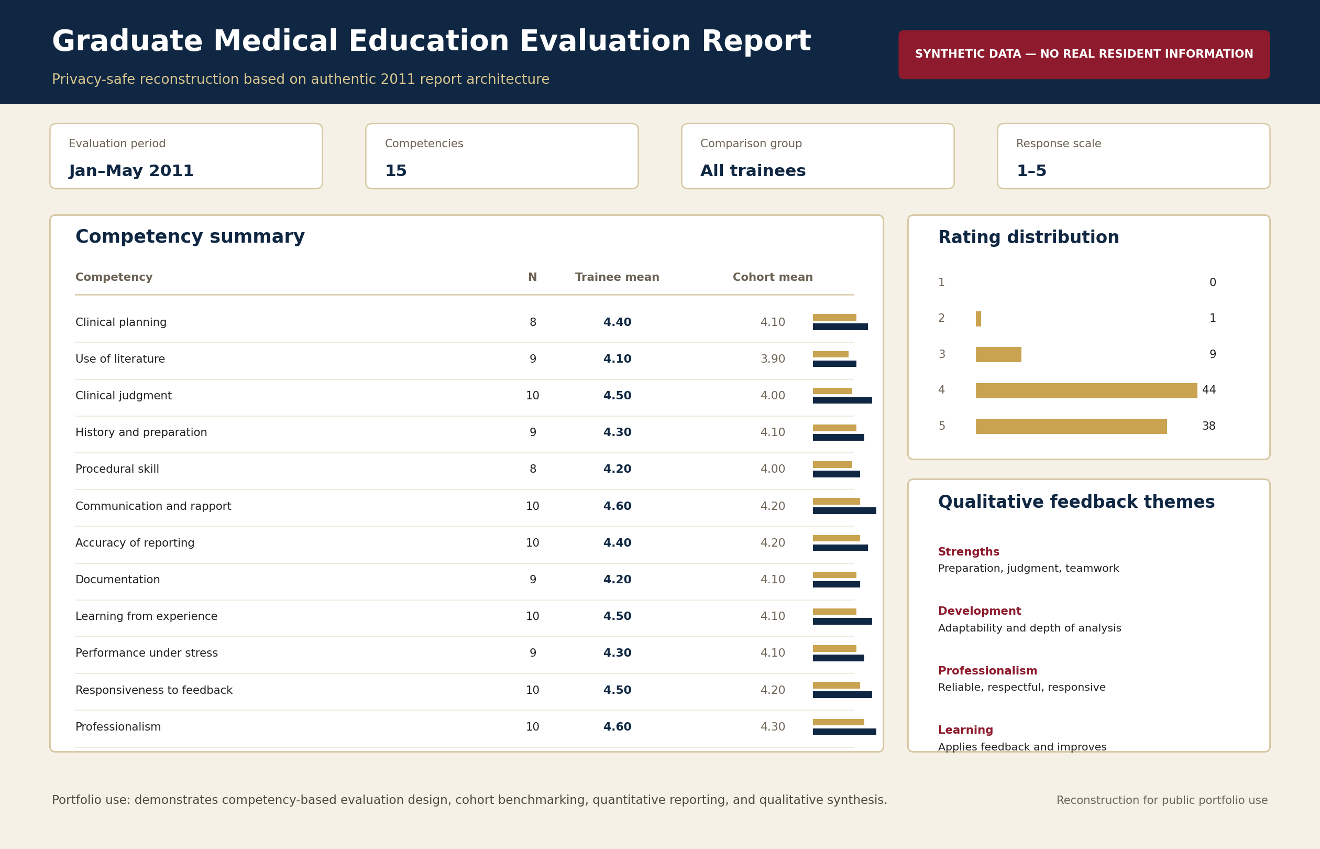Screen dimensions: 1320x849
Task: Click the Rating distribution heading
Action: (1029, 237)
